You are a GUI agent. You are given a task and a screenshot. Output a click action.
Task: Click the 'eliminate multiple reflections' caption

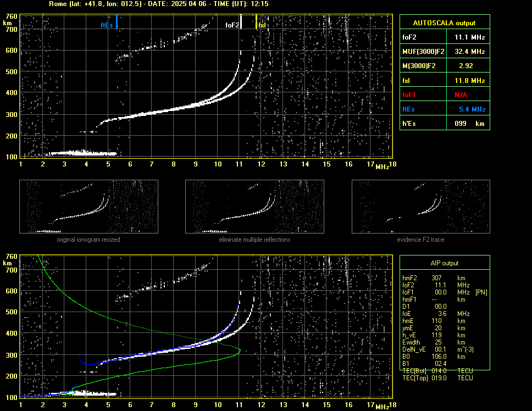point(254,240)
